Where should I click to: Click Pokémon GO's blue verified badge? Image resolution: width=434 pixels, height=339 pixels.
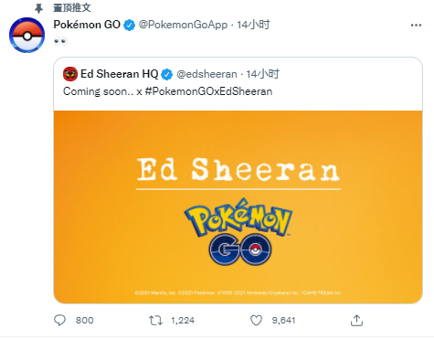click(129, 26)
